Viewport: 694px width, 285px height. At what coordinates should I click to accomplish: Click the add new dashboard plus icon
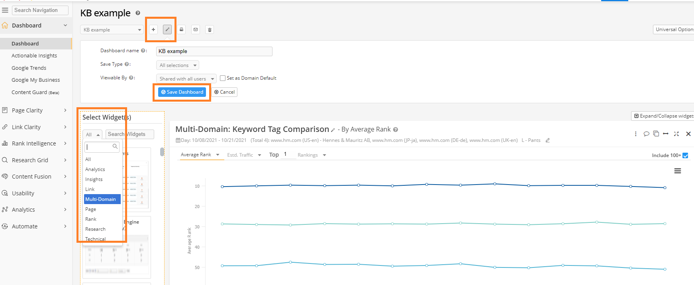pos(153,29)
